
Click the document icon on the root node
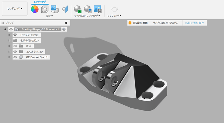17,29
